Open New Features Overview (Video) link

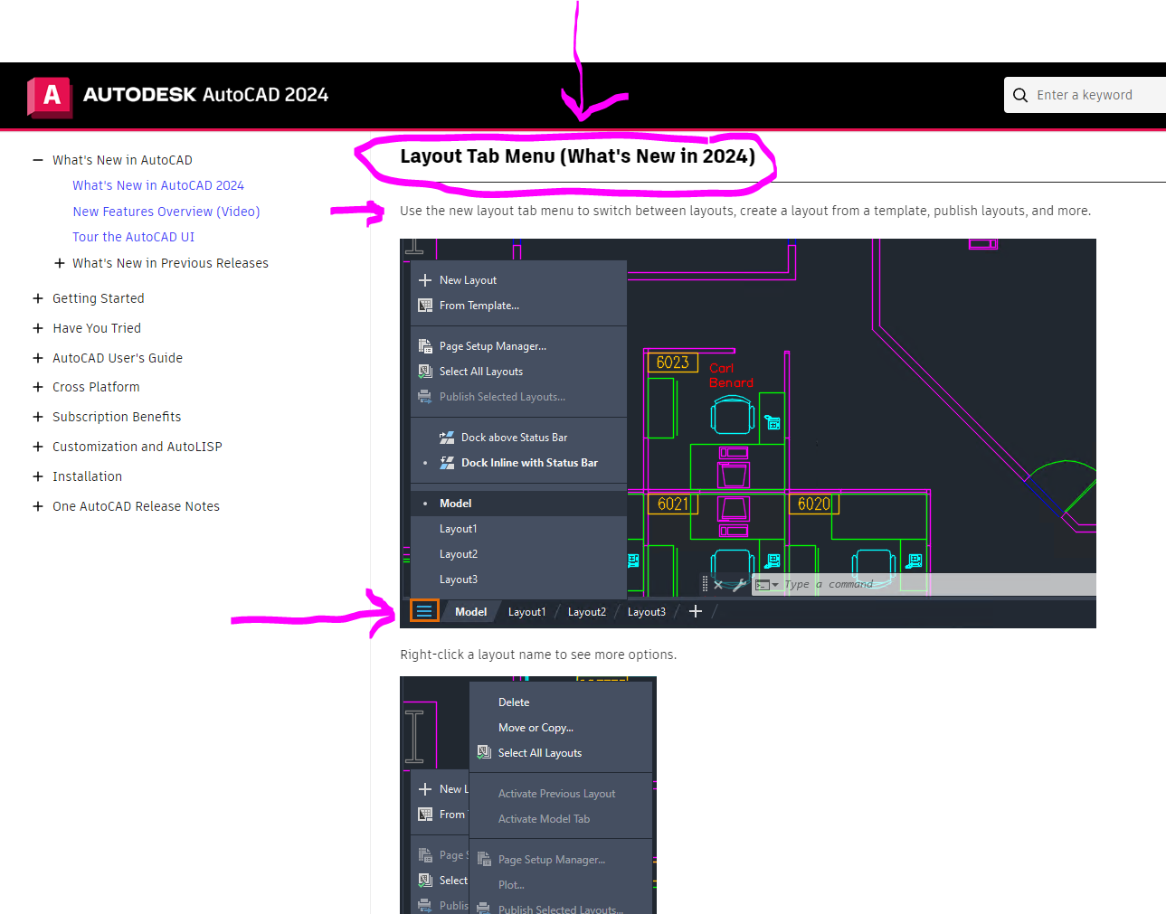[166, 212]
